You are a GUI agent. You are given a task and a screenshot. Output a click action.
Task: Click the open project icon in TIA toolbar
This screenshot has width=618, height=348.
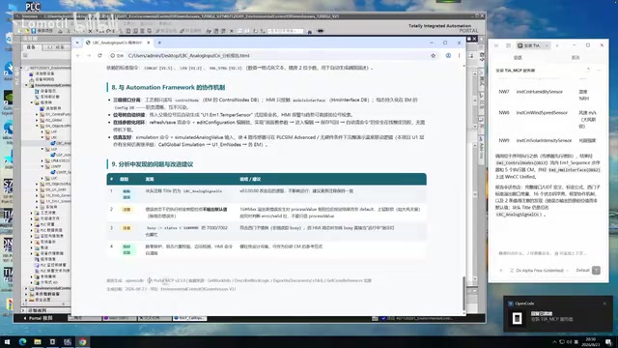[26, 31]
